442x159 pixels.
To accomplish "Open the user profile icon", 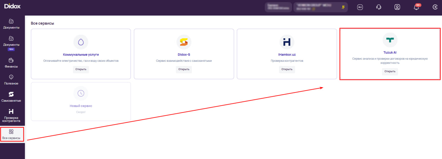I will (x=397, y=7).
